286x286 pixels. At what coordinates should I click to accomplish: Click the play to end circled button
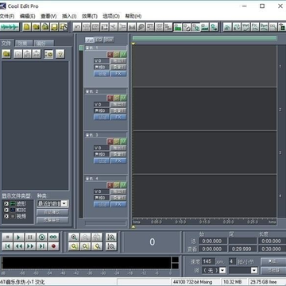42,238
